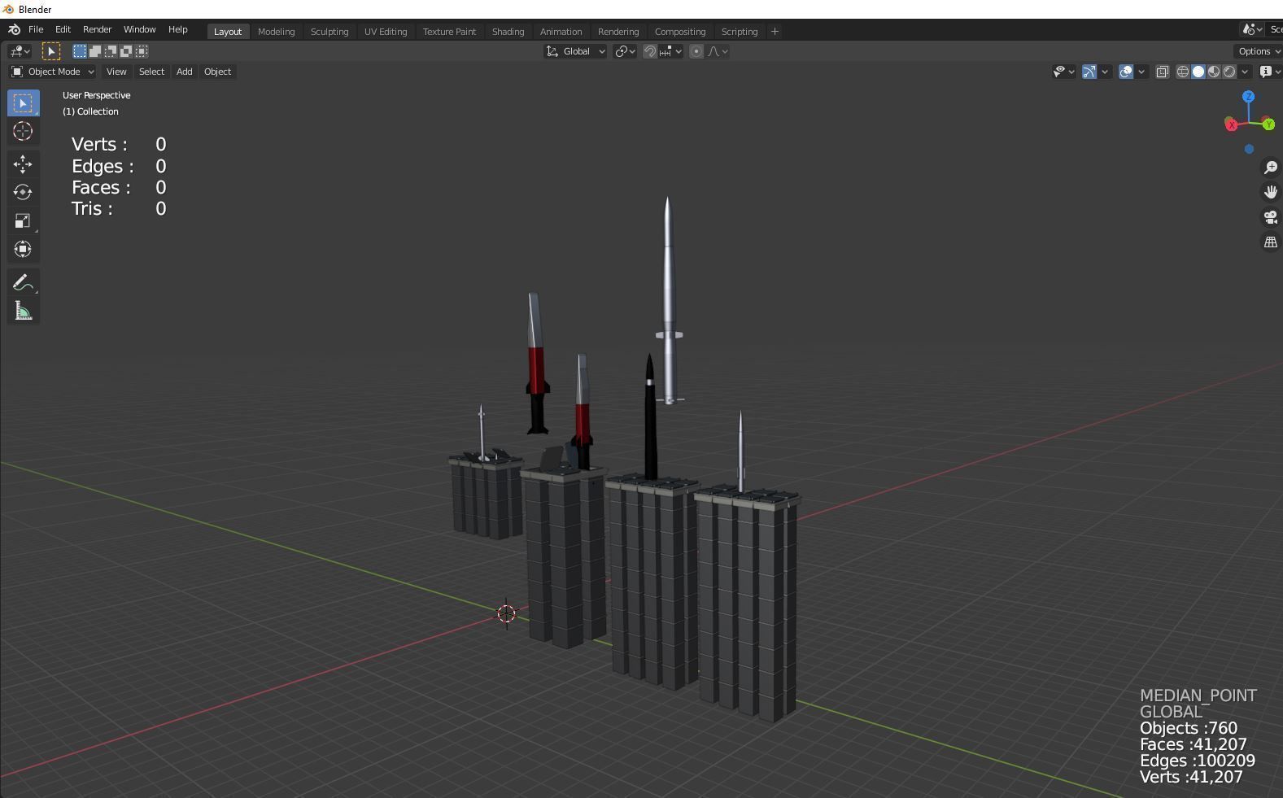The image size is (1283, 798).
Task: Add a new workspace with the plus button
Action: coord(775,32)
